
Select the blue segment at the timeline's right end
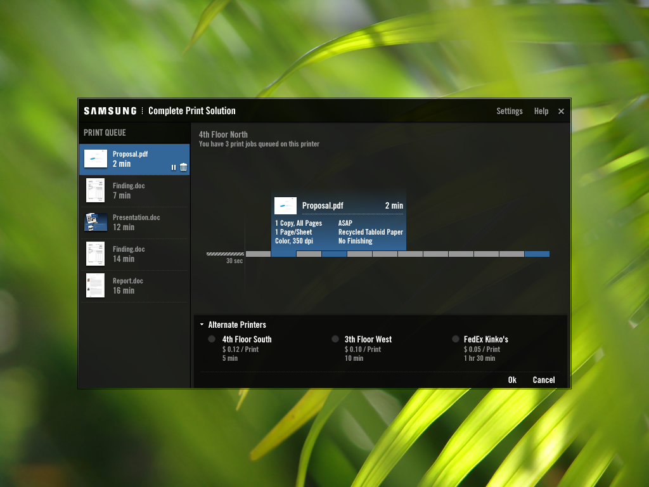tap(537, 254)
